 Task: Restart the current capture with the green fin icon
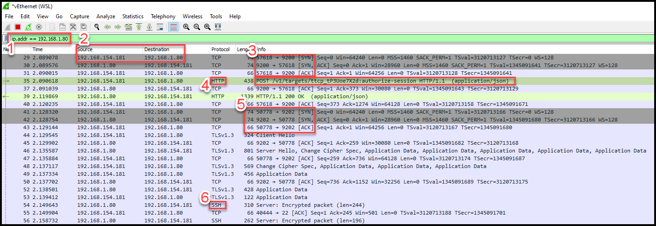(x=28, y=27)
